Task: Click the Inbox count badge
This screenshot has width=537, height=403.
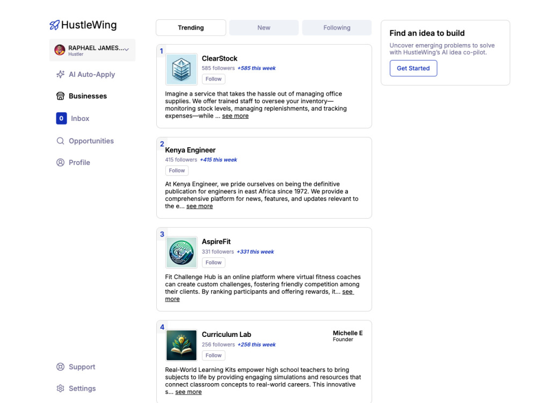Action: [x=61, y=118]
